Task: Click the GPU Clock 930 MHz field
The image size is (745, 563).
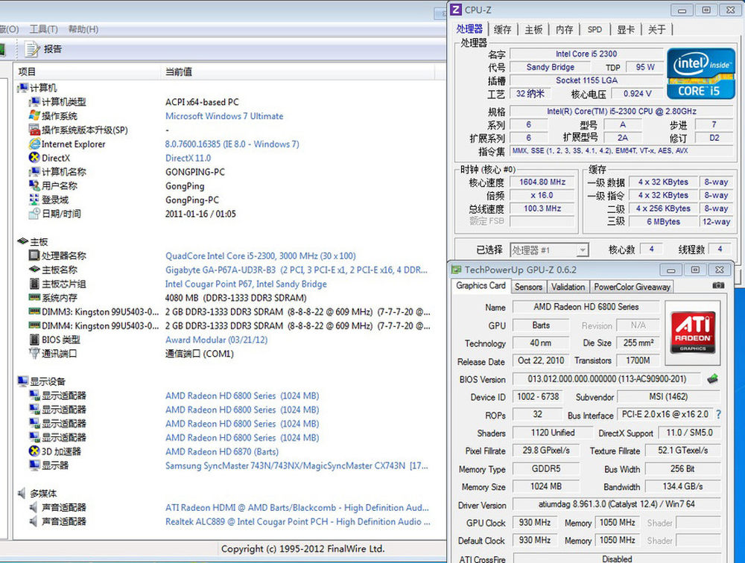Action: pyautogui.click(x=534, y=523)
